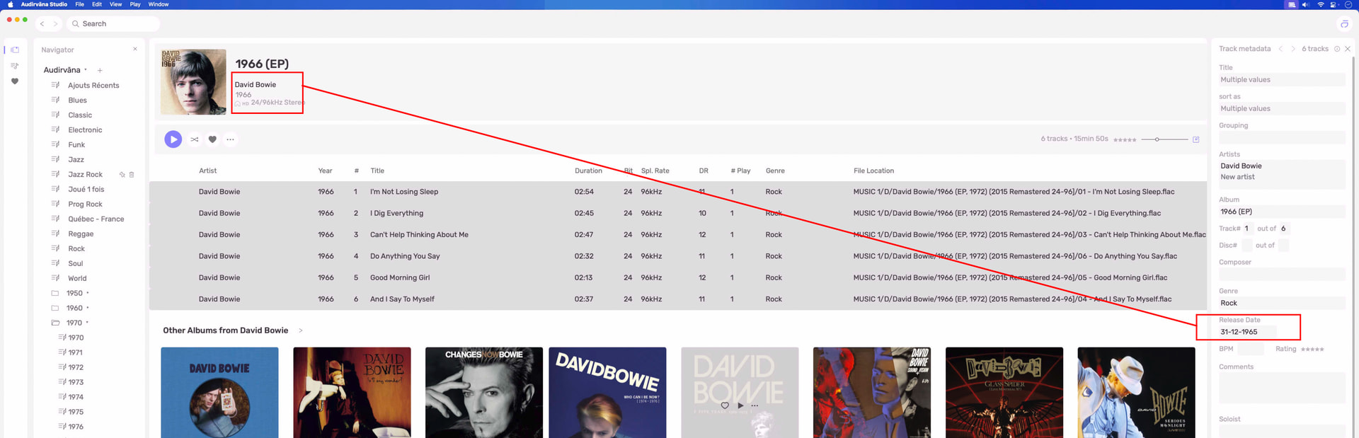The height and width of the screenshot is (438, 1359).
Task: Close the Navigator panel
Action: [134, 49]
